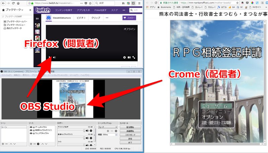The height and width of the screenshot is (153, 268).
Task: Move the selected source down in OBS
Action: pos(46,144)
